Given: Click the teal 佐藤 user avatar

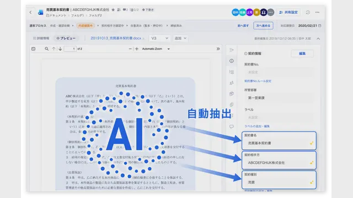Looking at the screenshot, I should 242,12.
